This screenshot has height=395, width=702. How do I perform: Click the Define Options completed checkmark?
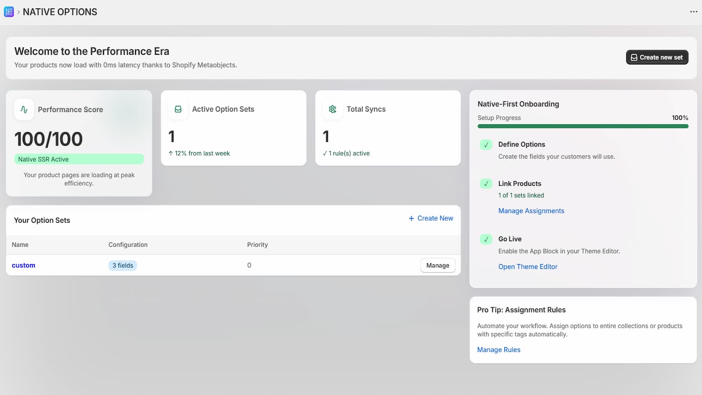(x=486, y=145)
